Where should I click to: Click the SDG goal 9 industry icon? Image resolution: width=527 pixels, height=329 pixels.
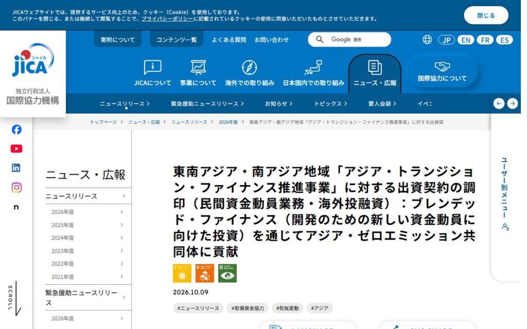pos(205,273)
